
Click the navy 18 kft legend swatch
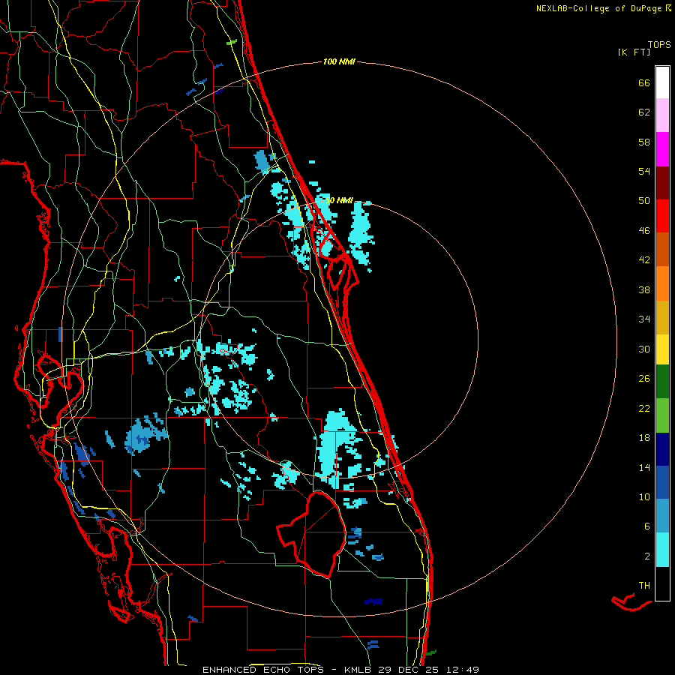click(x=662, y=449)
